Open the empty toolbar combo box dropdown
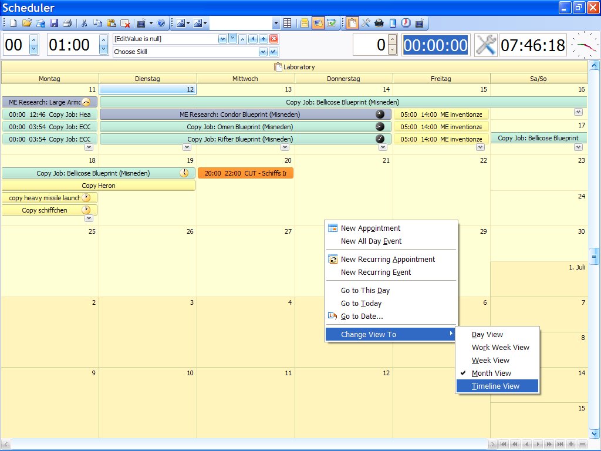 tap(276, 23)
